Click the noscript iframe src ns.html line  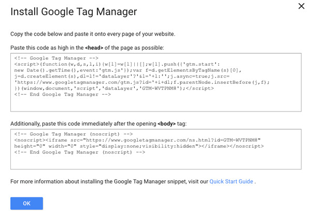point(137,140)
